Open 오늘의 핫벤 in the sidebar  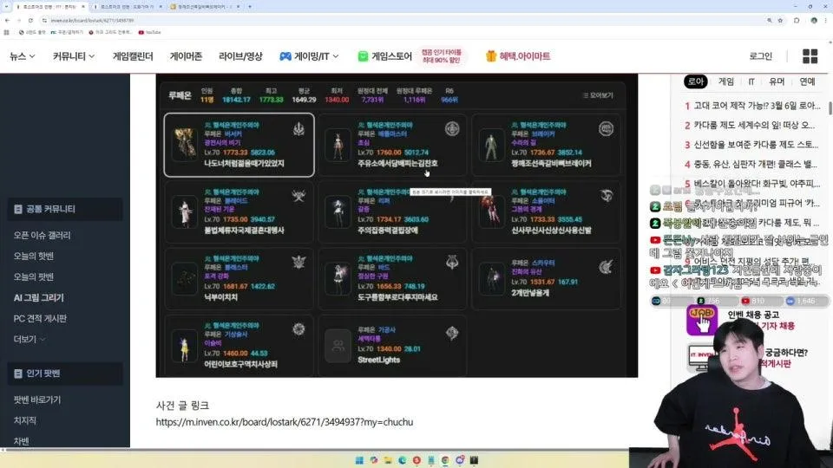pyautogui.click(x=34, y=256)
